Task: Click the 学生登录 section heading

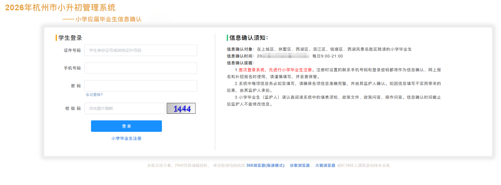Action: [71, 38]
